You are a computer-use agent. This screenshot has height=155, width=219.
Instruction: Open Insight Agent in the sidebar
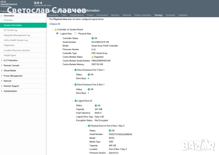(23, 55)
